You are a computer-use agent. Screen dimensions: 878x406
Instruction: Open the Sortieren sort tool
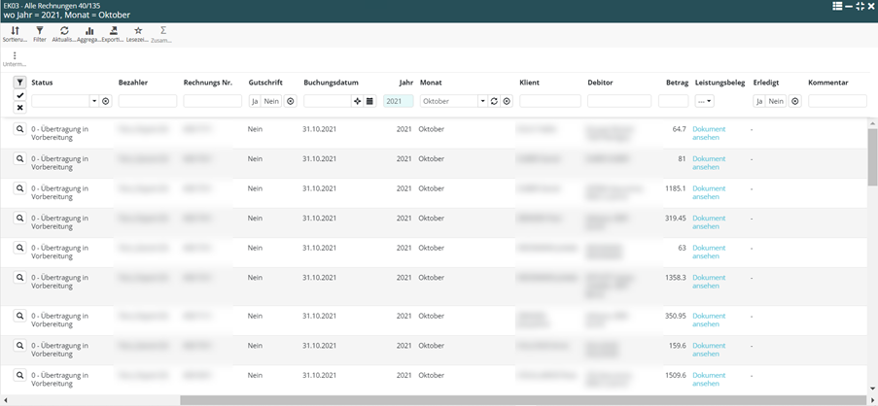[x=15, y=34]
